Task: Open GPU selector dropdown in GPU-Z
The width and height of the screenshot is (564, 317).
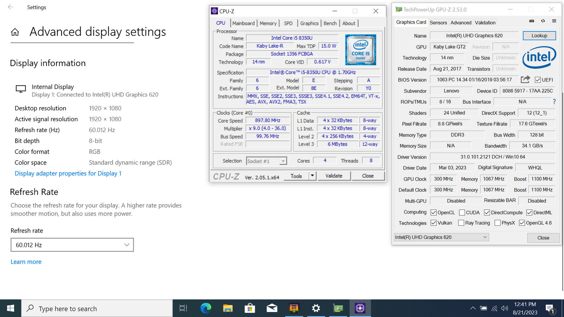Action: coord(441,237)
